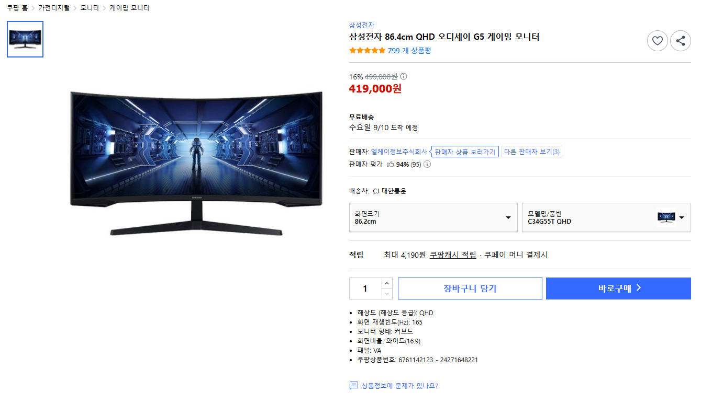The width and height of the screenshot is (701, 404).
Task: Click the price info circle icon
Action: 404,76
